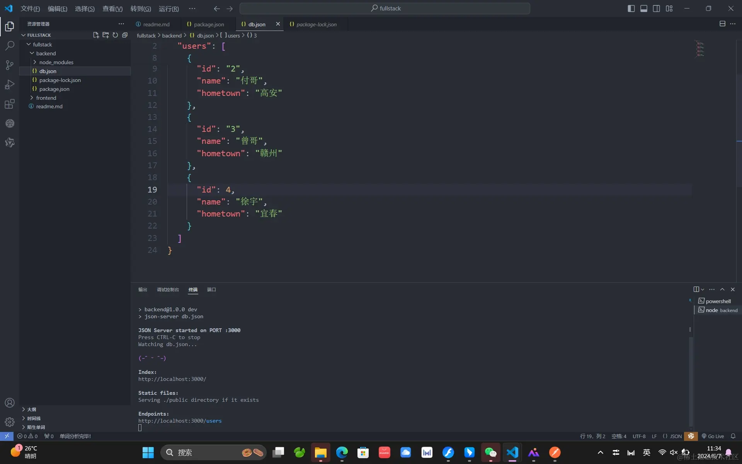Collapse all folders in explorer
Screen dimensions: 742x464
(125, 35)
